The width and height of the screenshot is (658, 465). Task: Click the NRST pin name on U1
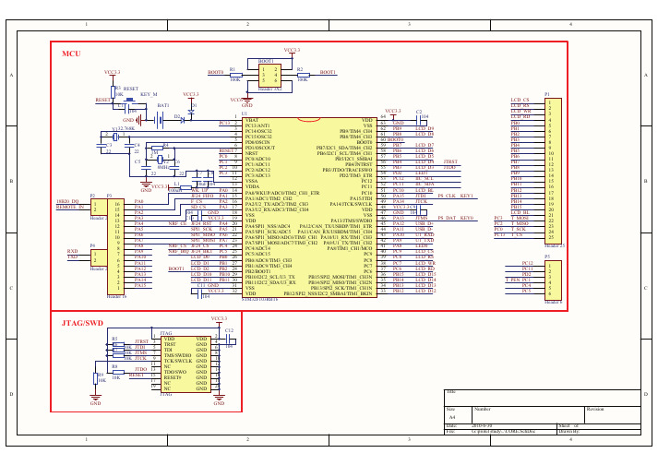(251, 153)
